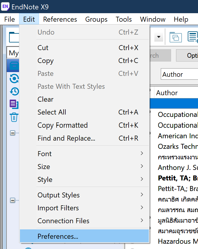Select the คณาธิศ เกิดคล้ reference row
The width and height of the screenshot is (198, 249).
(174, 199)
